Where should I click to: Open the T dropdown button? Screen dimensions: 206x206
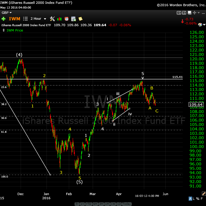[184, 13]
